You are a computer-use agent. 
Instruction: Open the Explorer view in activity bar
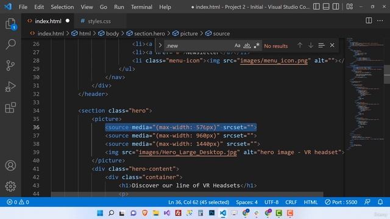tap(10, 24)
